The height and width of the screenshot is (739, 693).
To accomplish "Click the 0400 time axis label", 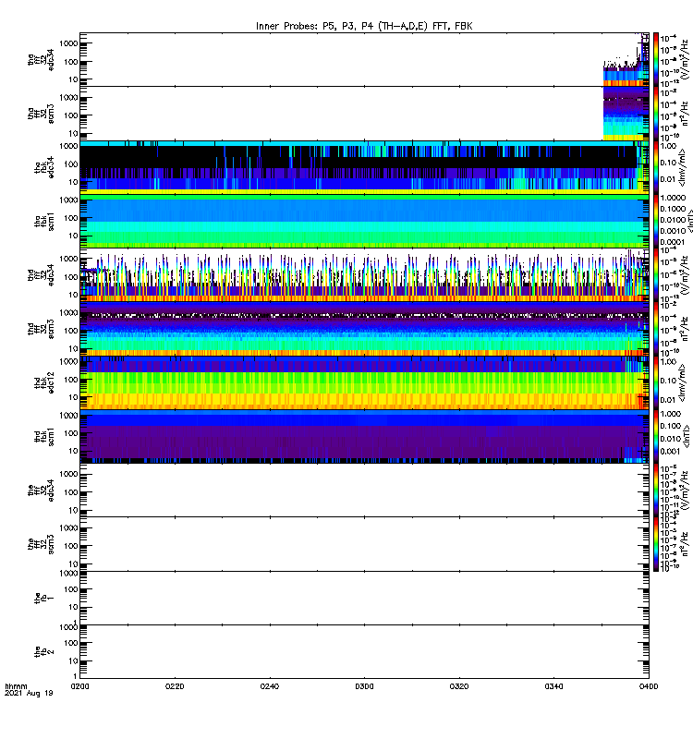I will pos(649,686).
